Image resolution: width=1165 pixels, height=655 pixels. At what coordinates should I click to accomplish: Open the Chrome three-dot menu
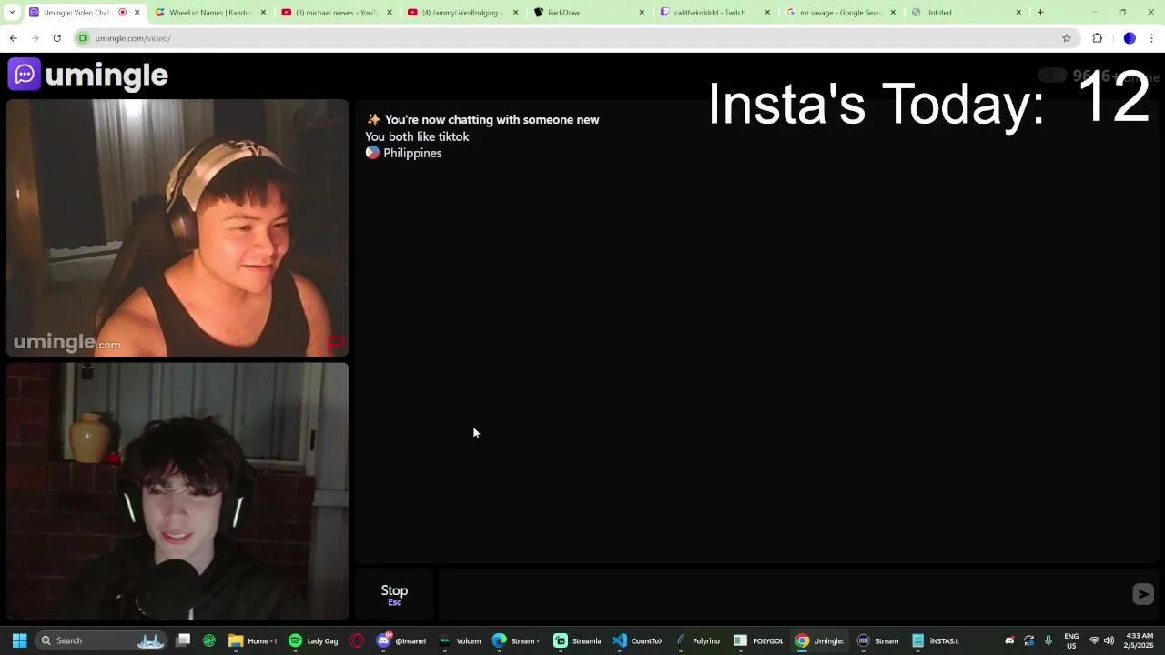coord(1152,38)
